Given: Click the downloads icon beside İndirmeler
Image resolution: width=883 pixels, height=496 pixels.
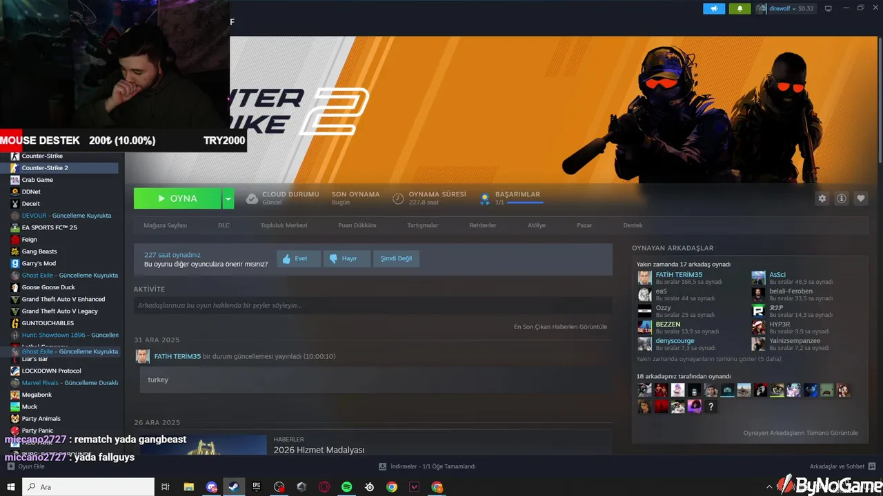Looking at the screenshot, I should [383, 466].
